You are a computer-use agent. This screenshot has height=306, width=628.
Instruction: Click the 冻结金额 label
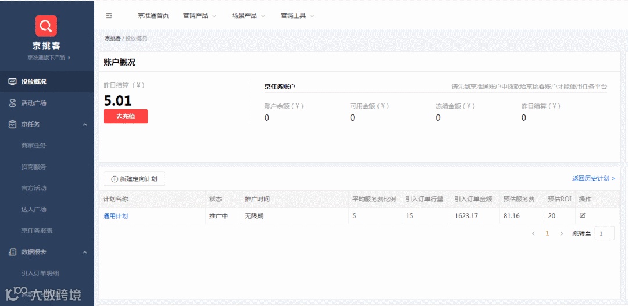(x=455, y=106)
